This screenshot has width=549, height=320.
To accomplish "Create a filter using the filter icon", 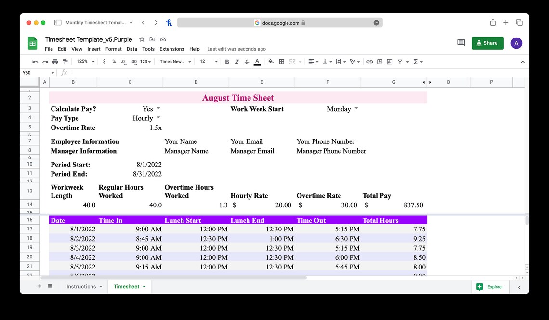I will 401,61.
